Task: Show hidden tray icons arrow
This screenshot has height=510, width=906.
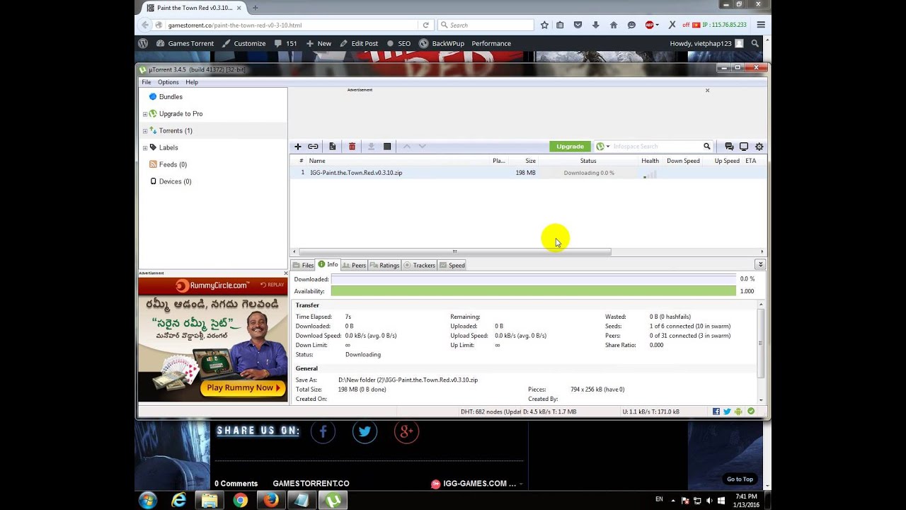Action: tap(673, 500)
